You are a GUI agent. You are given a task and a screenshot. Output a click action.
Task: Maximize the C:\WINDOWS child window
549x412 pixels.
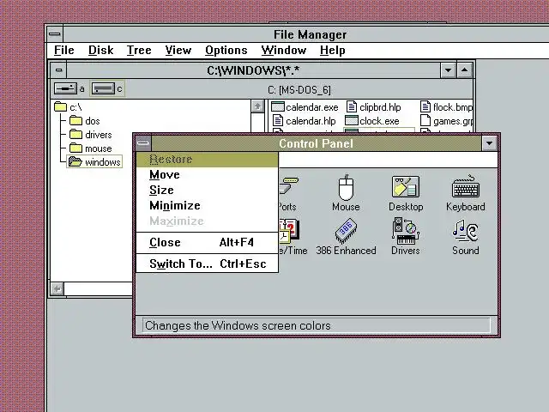[464, 70]
